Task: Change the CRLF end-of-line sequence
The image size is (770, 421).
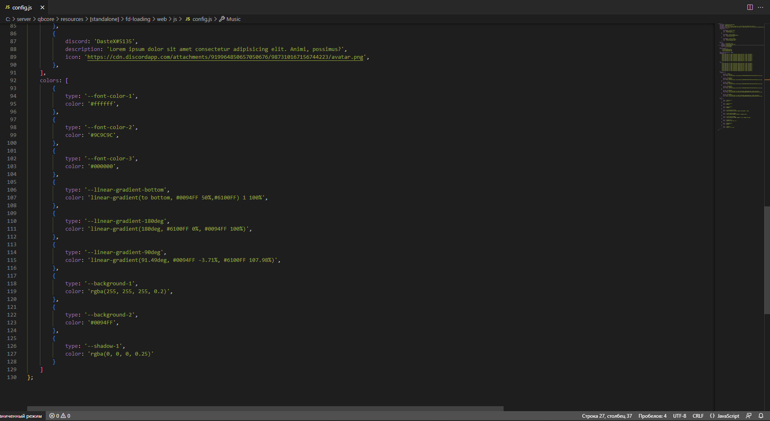Action: click(698, 416)
